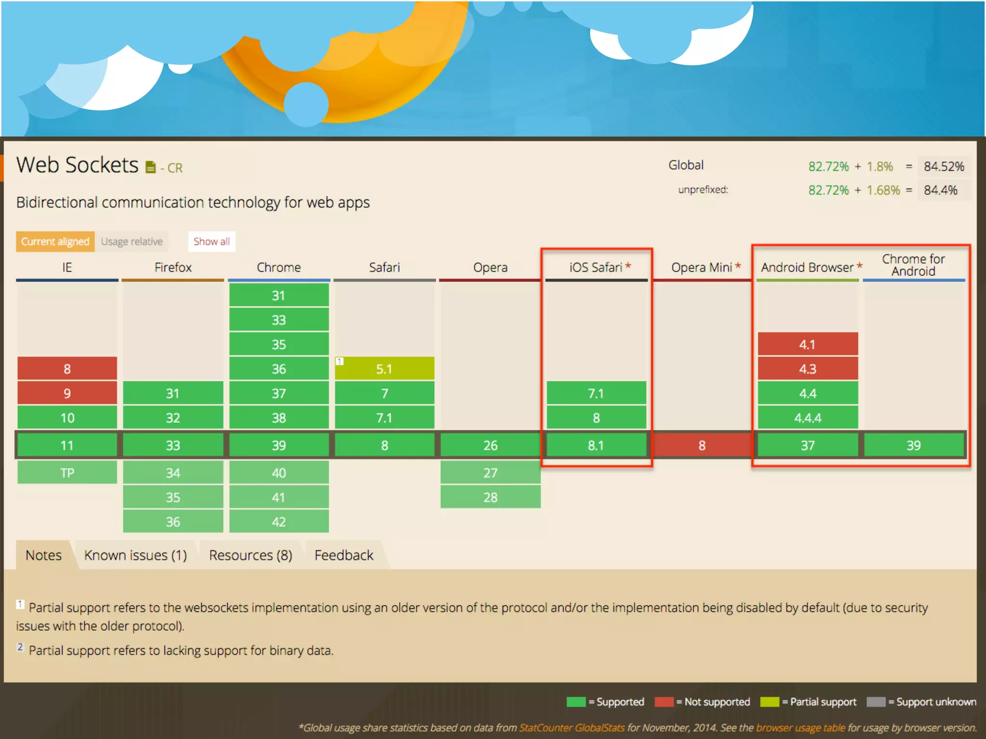Image resolution: width=986 pixels, height=739 pixels.
Task: Click the Chrome for Android 39 cell
Action: [913, 445]
